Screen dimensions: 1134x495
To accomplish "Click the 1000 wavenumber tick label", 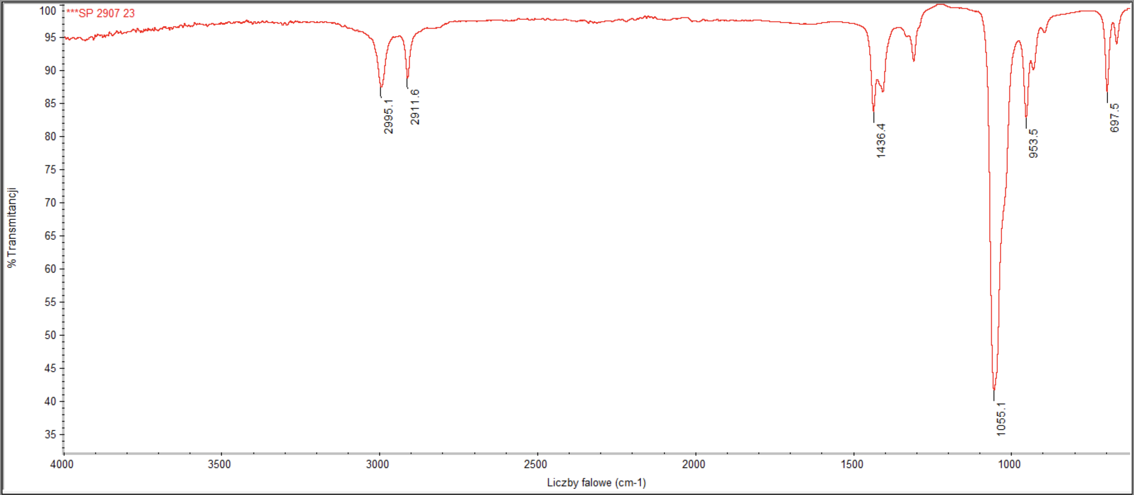I will [x=1010, y=464].
